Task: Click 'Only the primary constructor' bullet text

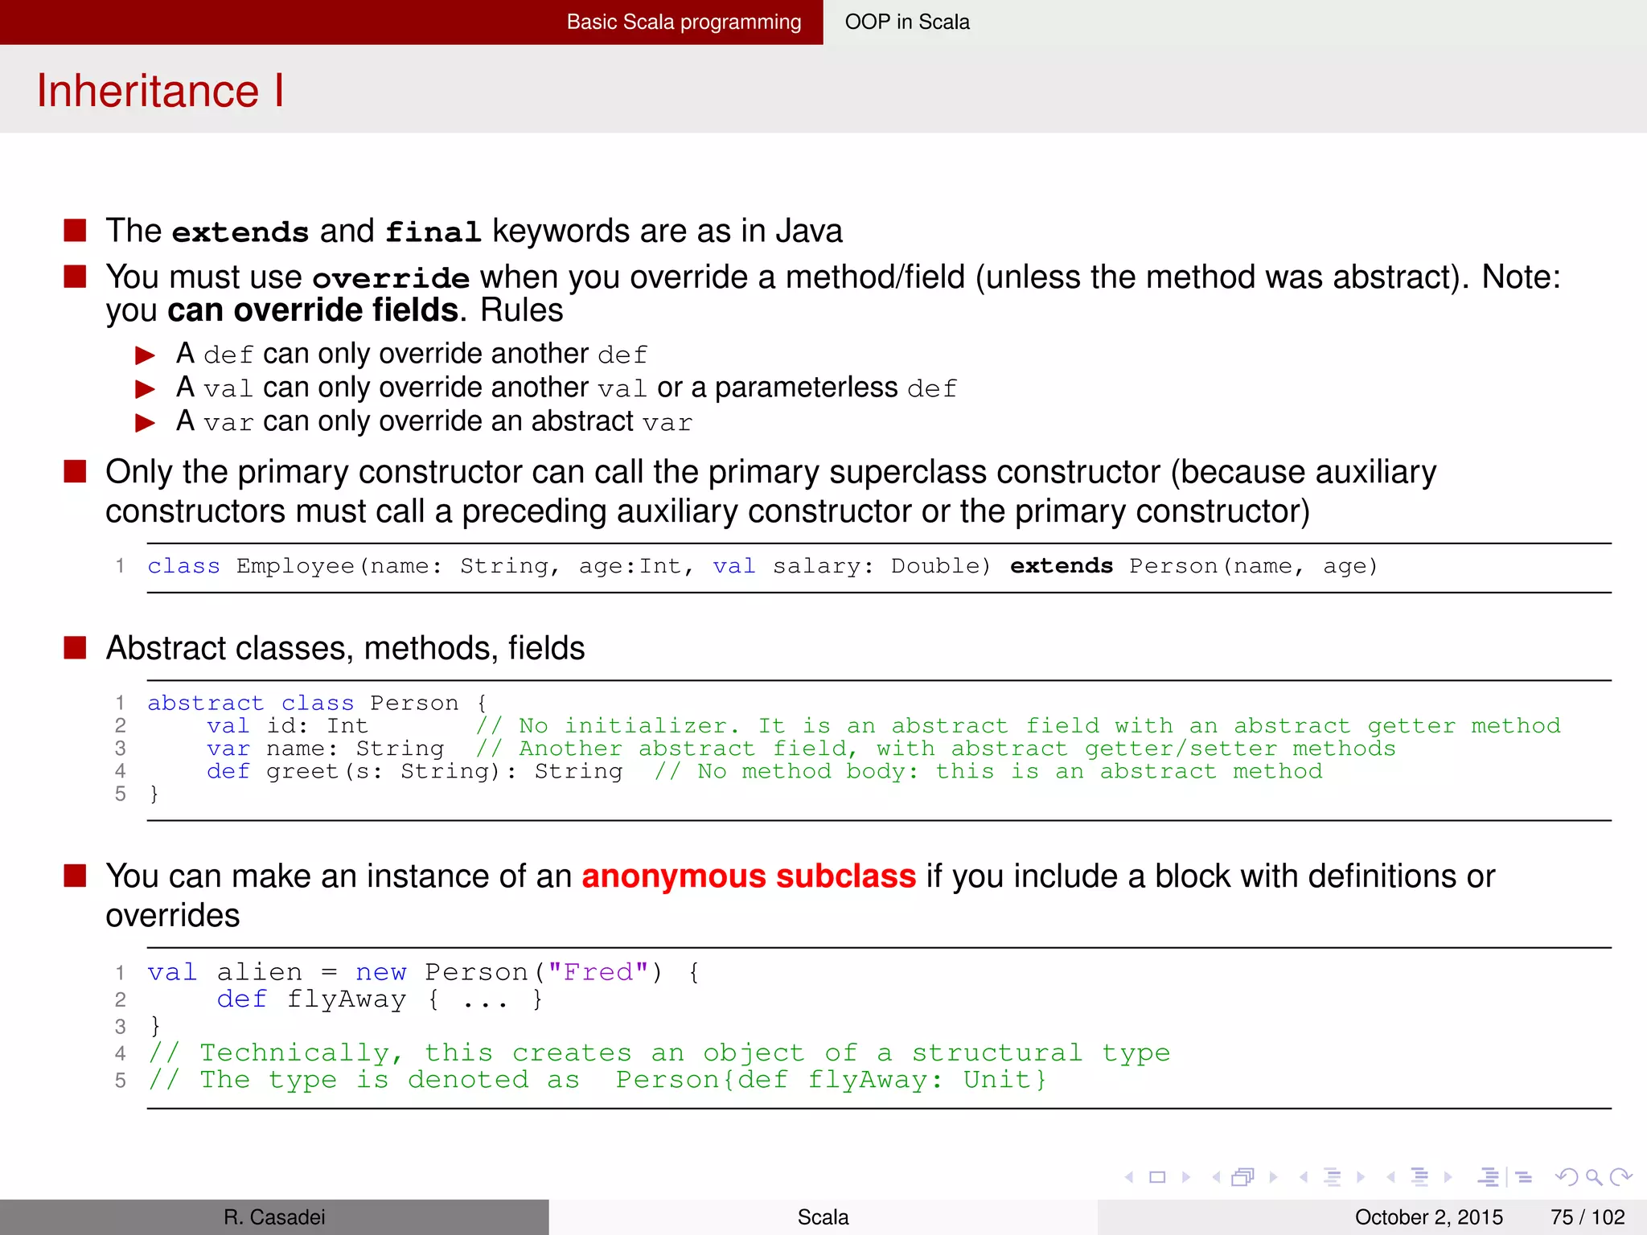Action: tap(770, 491)
